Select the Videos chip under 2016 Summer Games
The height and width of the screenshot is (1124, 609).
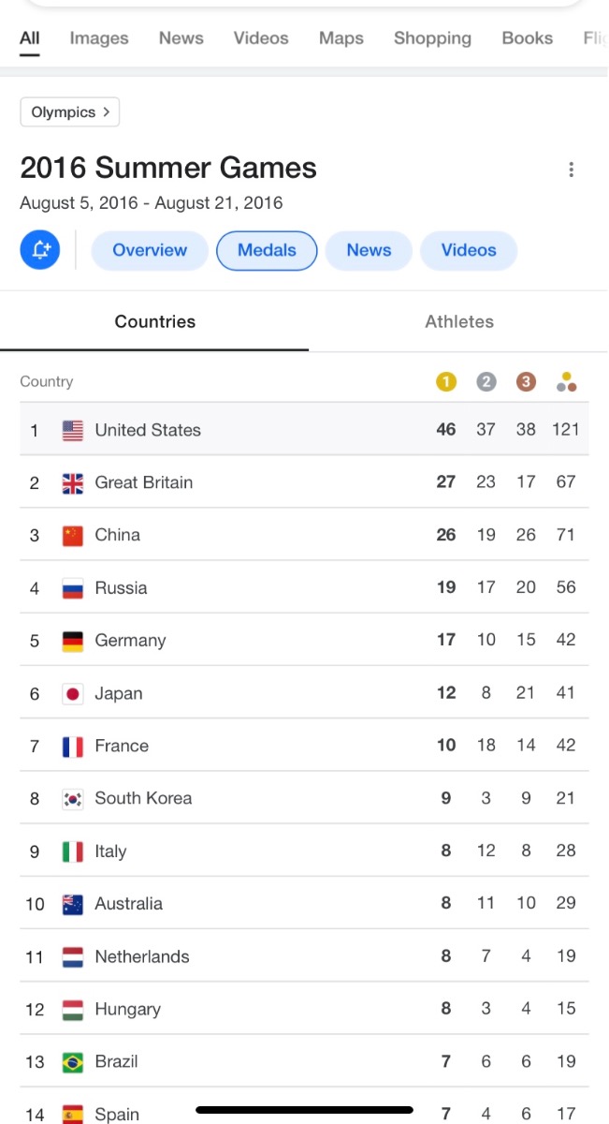coord(469,250)
